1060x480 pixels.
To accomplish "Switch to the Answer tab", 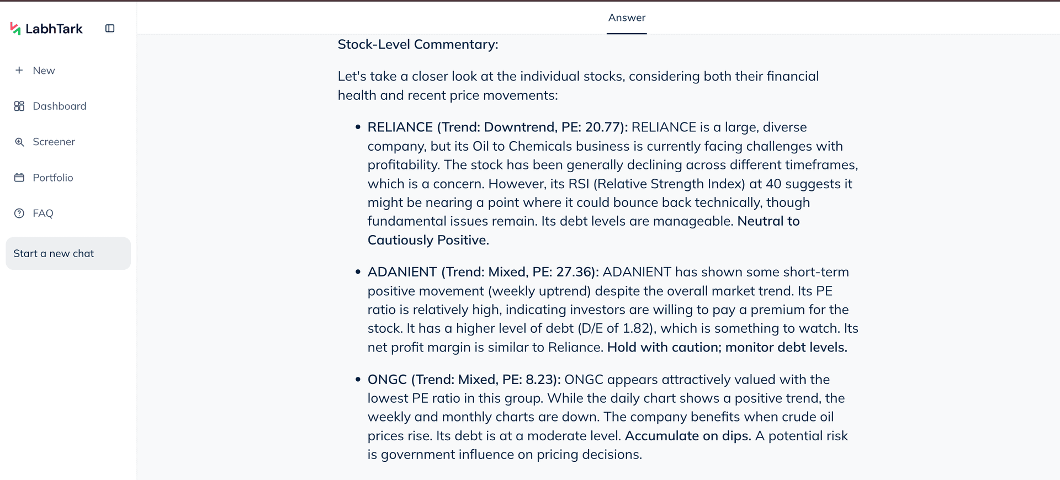I will click(627, 18).
